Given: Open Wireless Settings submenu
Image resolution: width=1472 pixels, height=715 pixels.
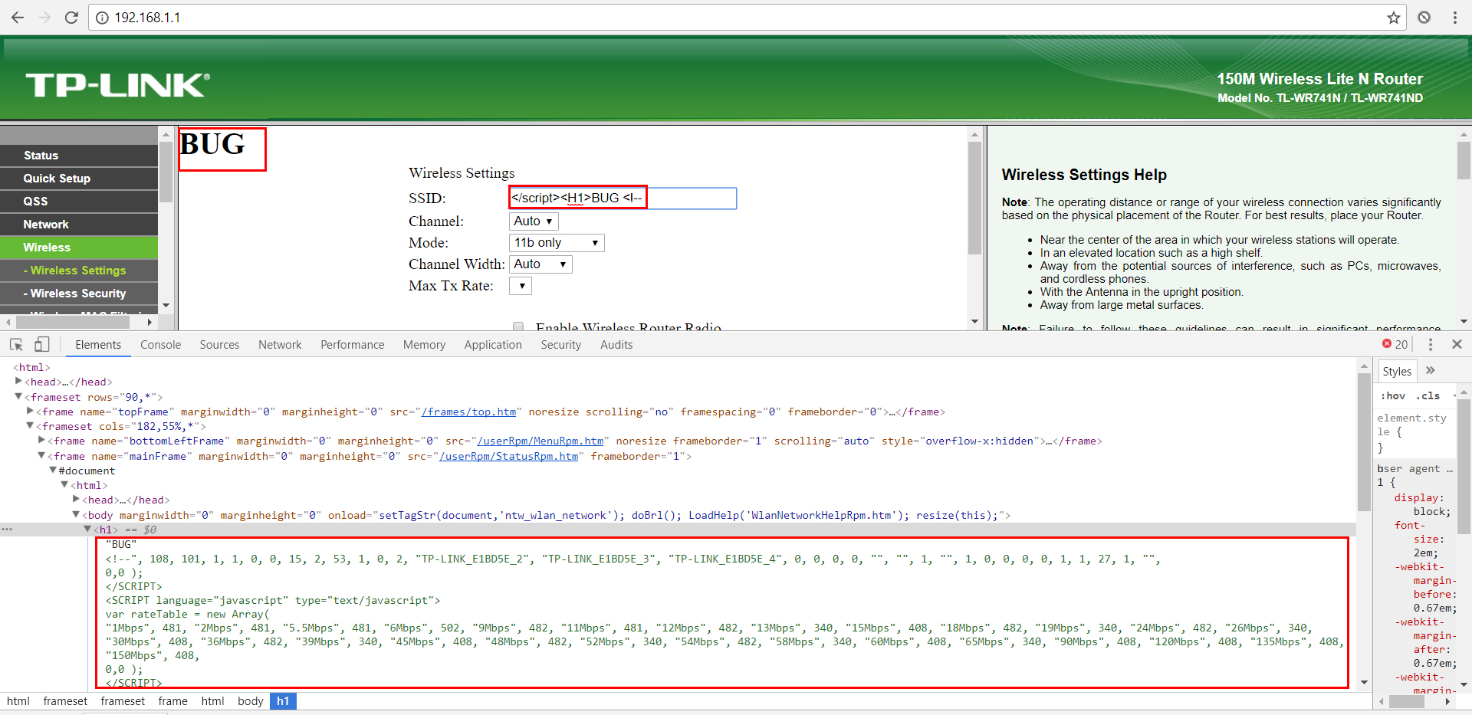Looking at the screenshot, I should [79, 271].
